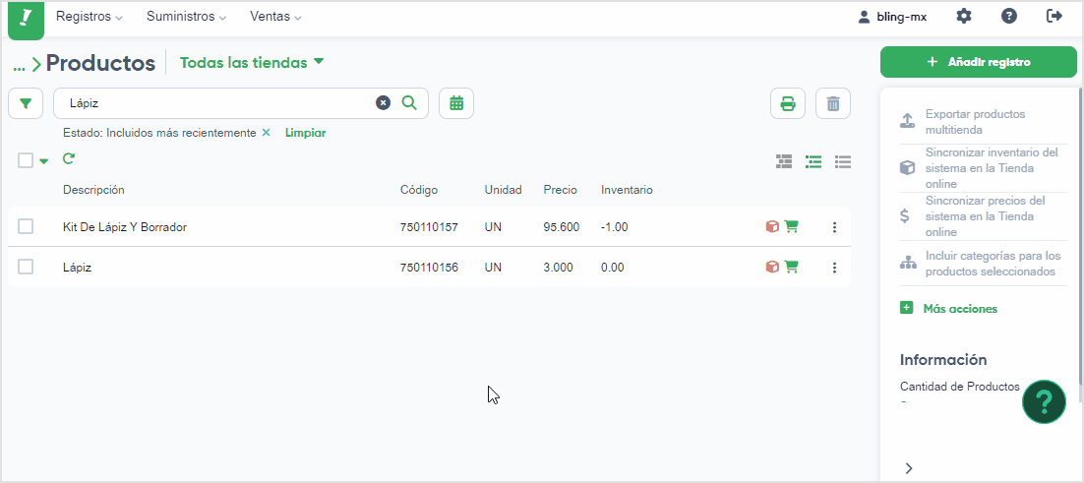Check the Kit De Lápiz Y Borrador checkbox
This screenshot has width=1084, height=483.
point(26,226)
